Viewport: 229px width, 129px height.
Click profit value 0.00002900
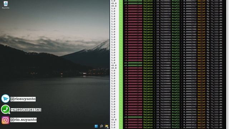click(190, 50)
